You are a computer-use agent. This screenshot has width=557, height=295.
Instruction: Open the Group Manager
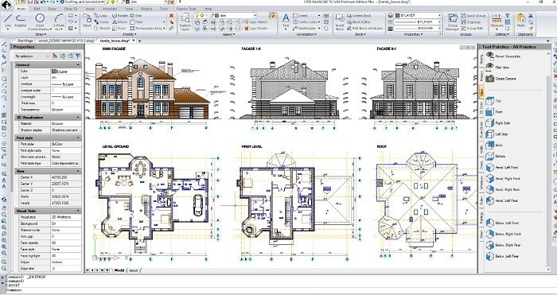point(453,22)
